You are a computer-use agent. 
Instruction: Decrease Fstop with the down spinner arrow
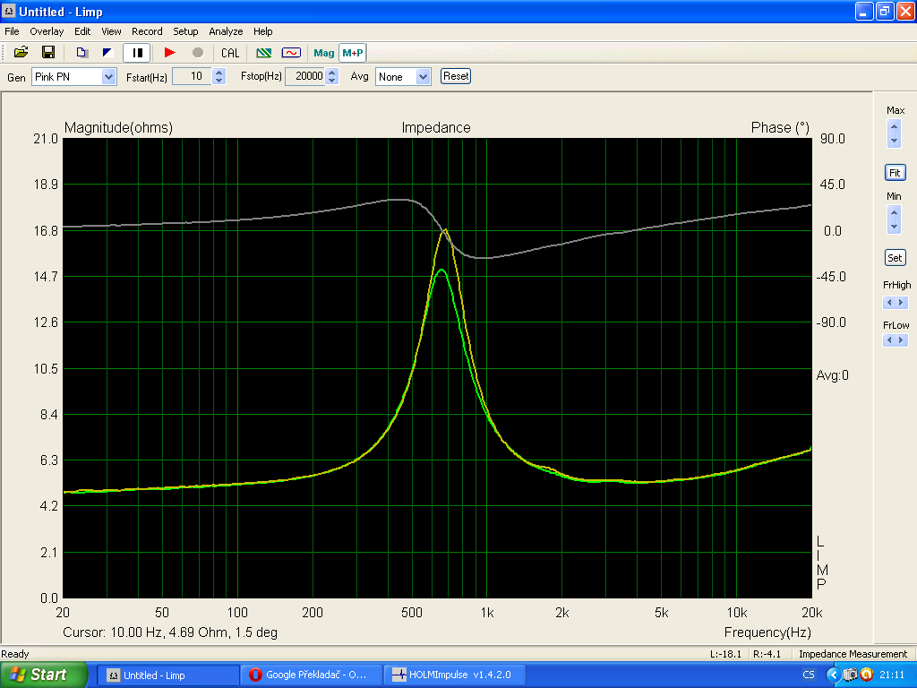coord(331,81)
